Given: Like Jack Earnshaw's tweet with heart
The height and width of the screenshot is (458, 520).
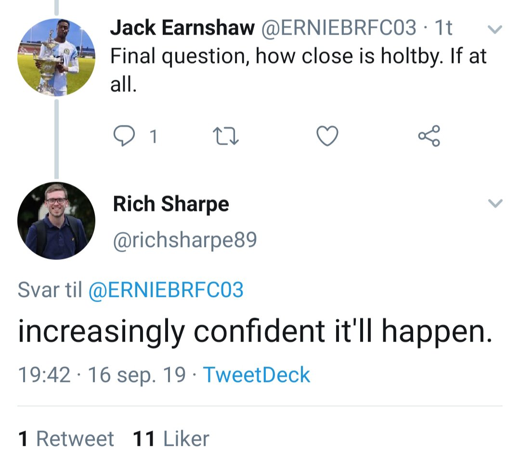Looking at the screenshot, I should pyautogui.click(x=327, y=137).
